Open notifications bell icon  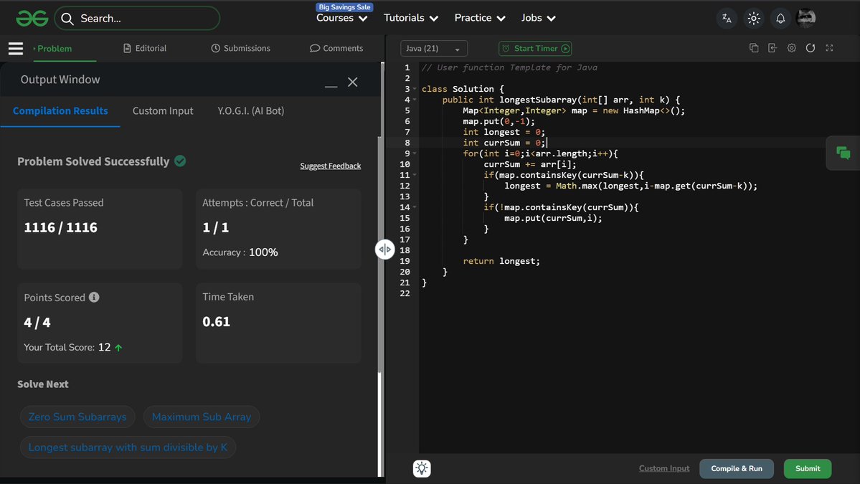coord(780,18)
